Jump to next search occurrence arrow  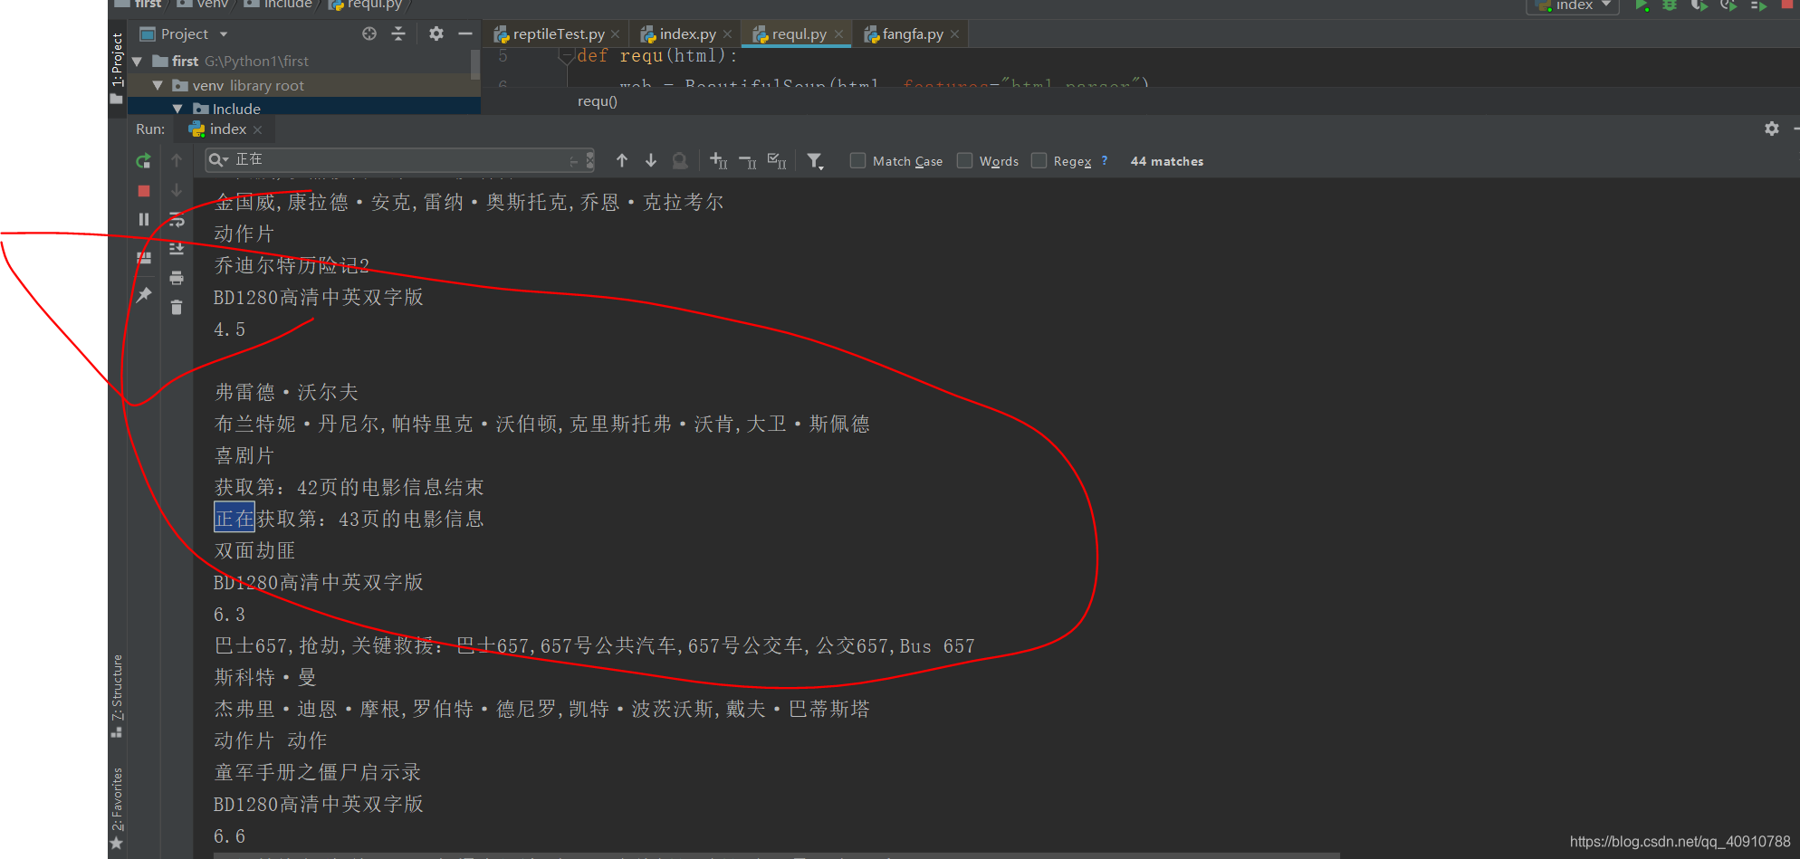(651, 160)
